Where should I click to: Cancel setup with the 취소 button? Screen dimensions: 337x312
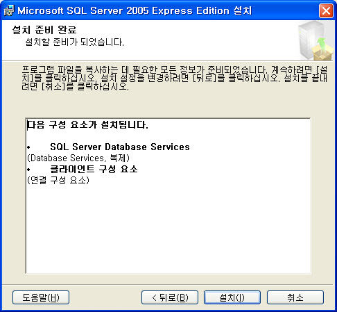point(295,297)
